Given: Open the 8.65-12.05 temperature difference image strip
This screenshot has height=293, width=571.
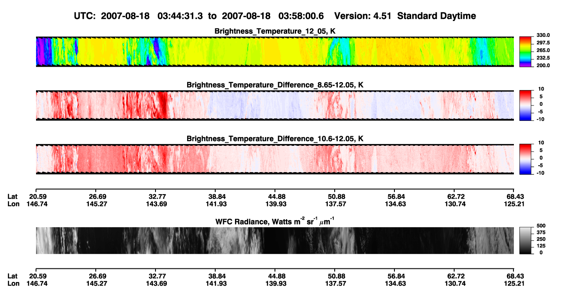Looking at the screenshot, I should 275,105.
